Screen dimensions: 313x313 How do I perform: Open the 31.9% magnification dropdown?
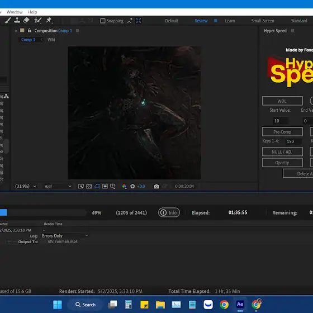point(25,186)
